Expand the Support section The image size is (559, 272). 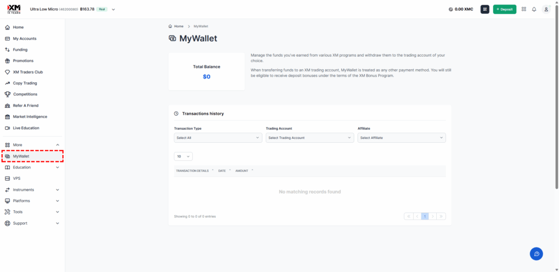(x=58, y=223)
